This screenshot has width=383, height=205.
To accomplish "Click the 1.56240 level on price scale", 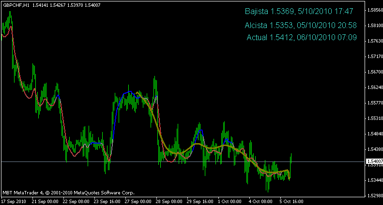I will 374,88.
